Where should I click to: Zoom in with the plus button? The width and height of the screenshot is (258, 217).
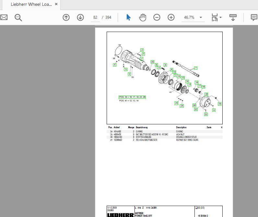coord(171,17)
